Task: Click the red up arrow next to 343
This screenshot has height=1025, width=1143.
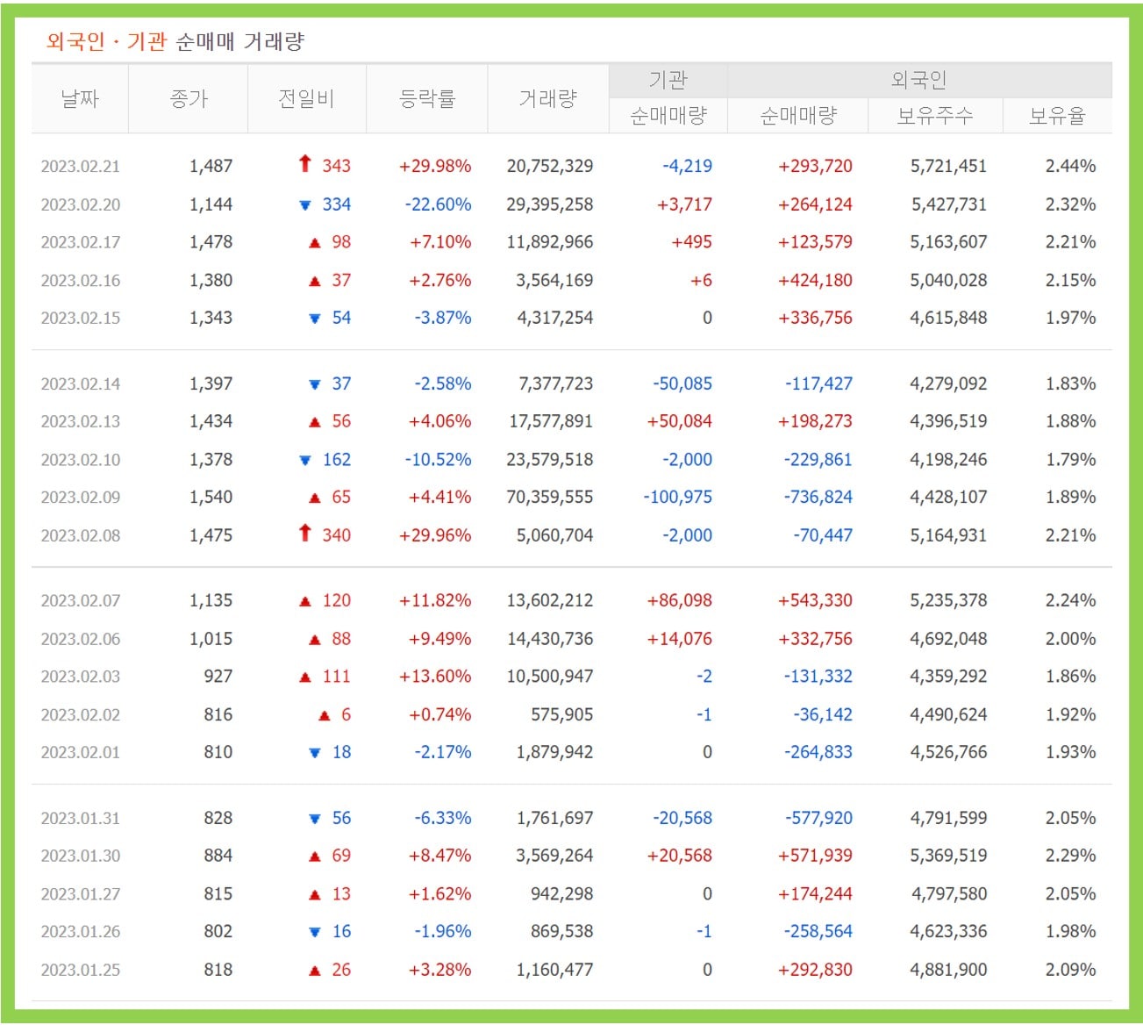Action: (304, 166)
